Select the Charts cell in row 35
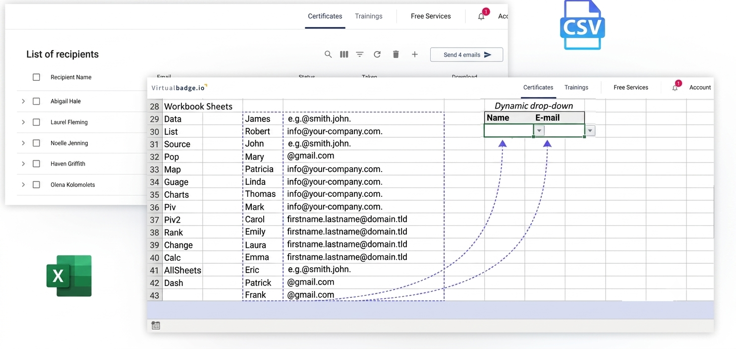 pyautogui.click(x=182, y=195)
